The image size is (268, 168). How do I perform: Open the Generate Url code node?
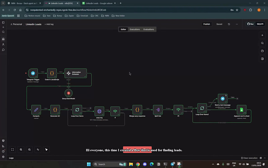click(55, 110)
